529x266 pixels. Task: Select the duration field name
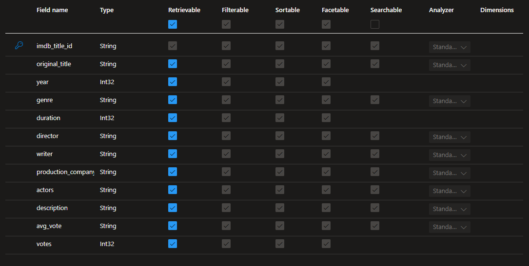click(x=48, y=118)
